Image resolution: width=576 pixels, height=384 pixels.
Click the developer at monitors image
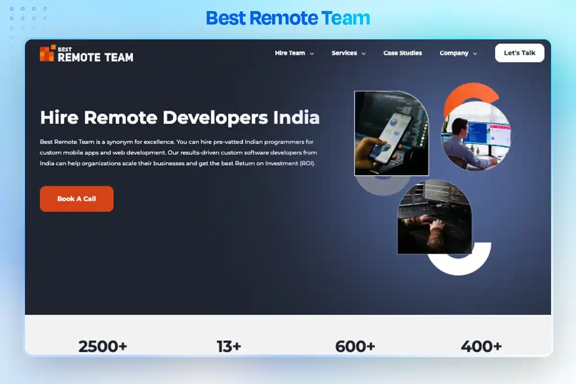point(476,136)
